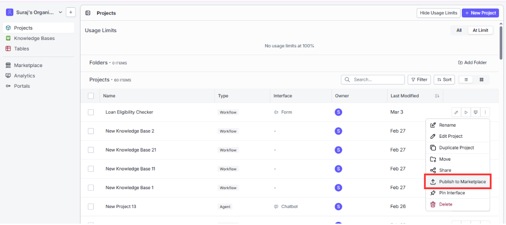This screenshot has width=506, height=225.
Task: Open Analytics in the sidebar
Action: (x=38, y=76)
